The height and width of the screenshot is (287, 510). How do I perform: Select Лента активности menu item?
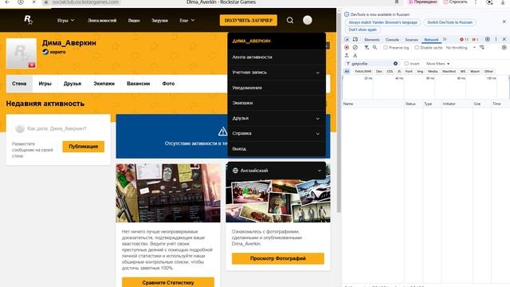(x=277, y=57)
